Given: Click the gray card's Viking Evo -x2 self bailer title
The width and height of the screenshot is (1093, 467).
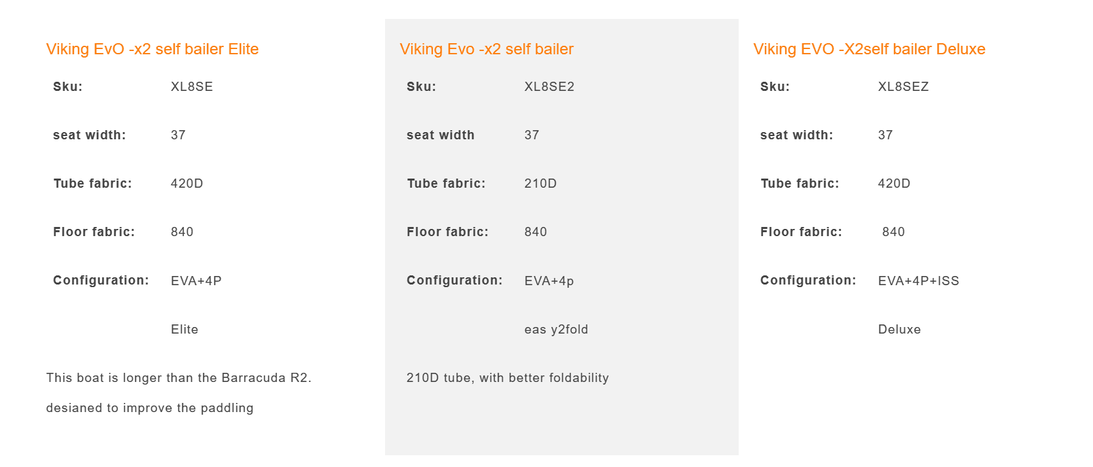Looking at the screenshot, I should [487, 49].
